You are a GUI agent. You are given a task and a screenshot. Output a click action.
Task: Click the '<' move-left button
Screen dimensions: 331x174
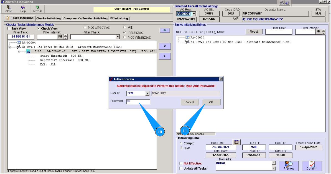tap(165, 46)
